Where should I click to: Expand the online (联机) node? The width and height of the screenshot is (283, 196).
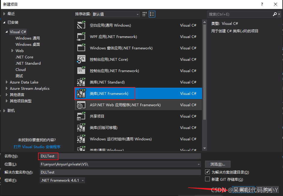pos(4,111)
